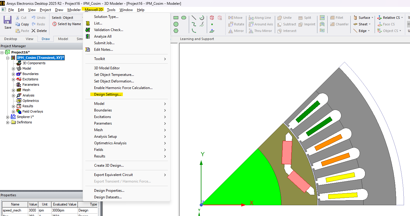Click the speed_mech Value cell 3000
The height and width of the screenshot is (216, 410).
pyautogui.click(x=33, y=210)
